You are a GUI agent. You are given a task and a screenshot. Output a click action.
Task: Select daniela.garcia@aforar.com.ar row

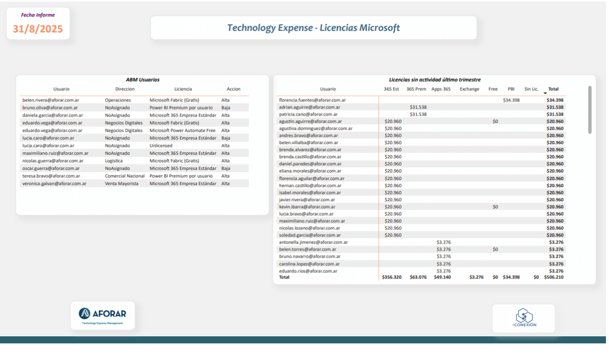tap(134, 115)
